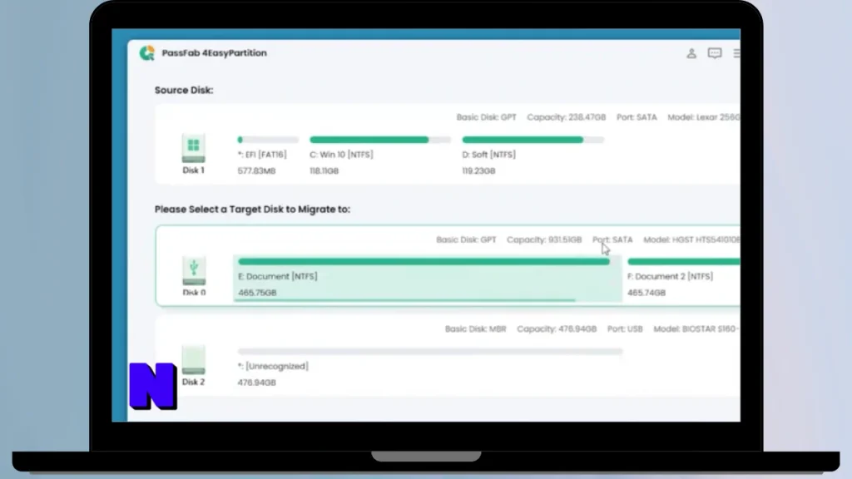Select the D: Soft partition usage bar

tap(533, 140)
